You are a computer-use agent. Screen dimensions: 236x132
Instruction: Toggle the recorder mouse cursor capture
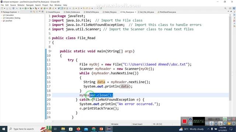[x=221, y=124]
